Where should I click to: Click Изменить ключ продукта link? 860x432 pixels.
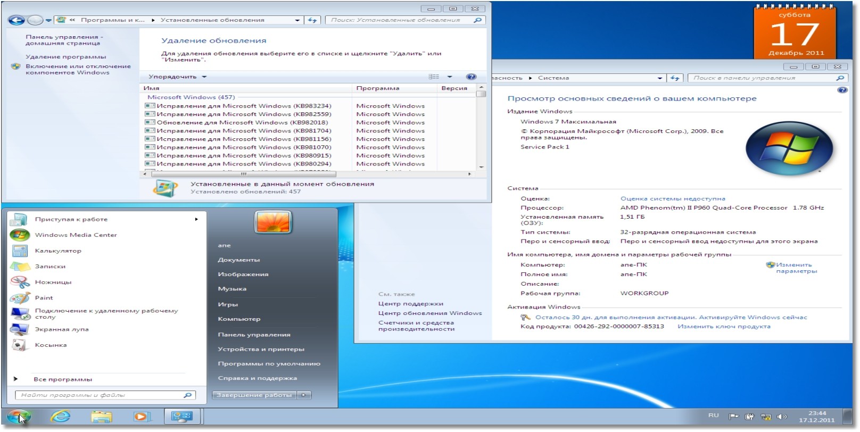pos(724,326)
